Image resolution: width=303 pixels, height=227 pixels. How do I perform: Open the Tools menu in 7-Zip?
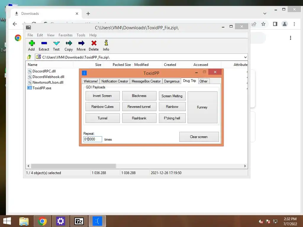click(81, 35)
